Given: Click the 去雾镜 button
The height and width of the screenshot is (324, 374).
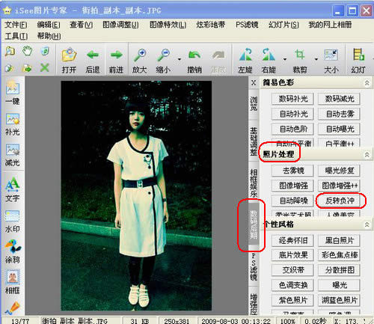Looking at the screenshot, I should (292, 171).
